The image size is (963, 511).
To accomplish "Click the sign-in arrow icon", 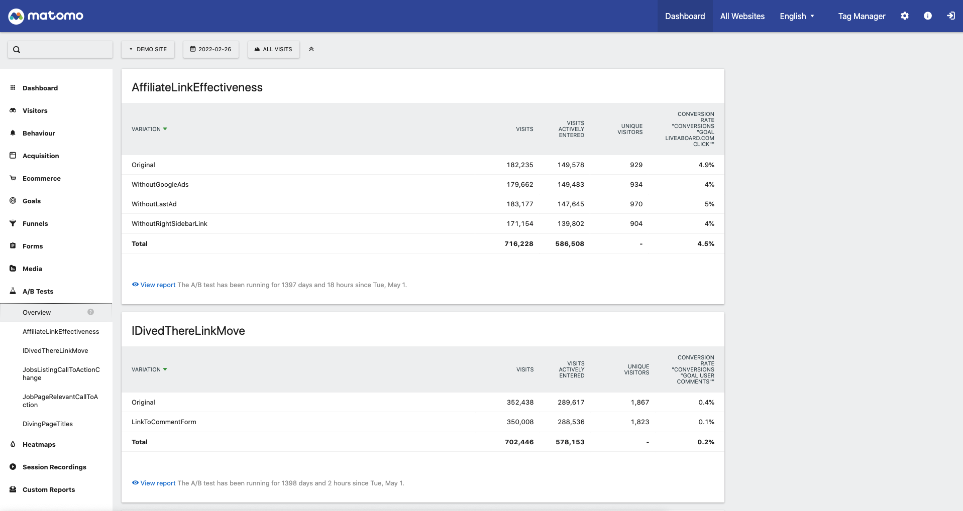I will tap(950, 16).
